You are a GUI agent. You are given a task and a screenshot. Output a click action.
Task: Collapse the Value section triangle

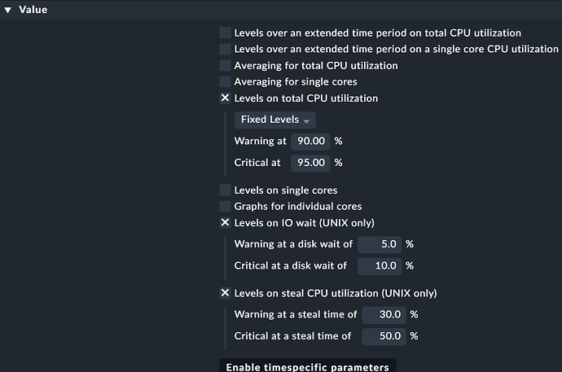click(x=8, y=10)
